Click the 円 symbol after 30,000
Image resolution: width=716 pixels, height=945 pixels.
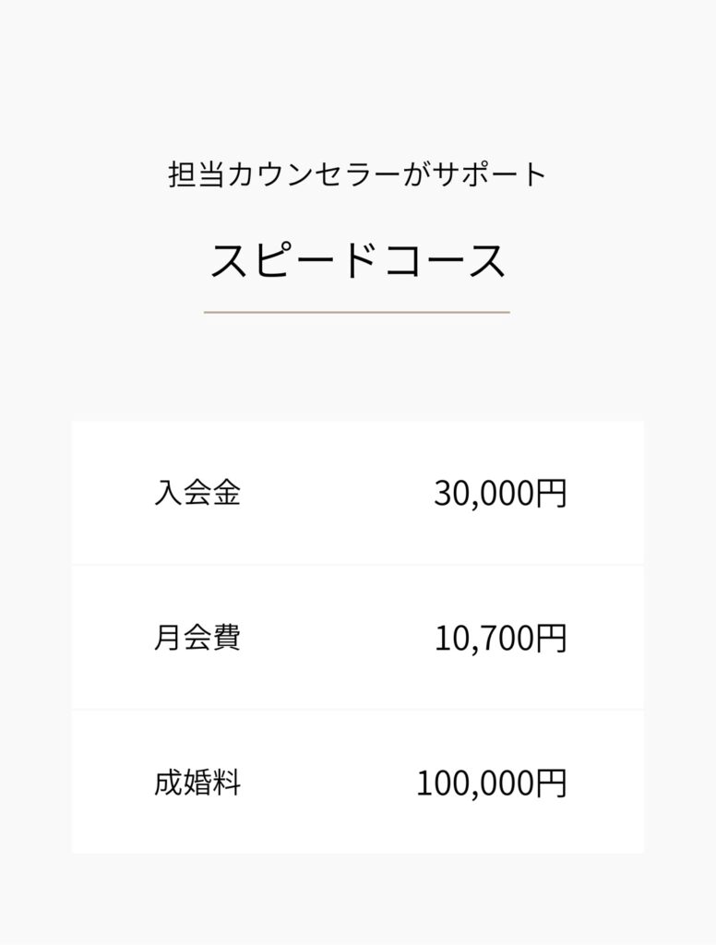pyautogui.click(x=551, y=493)
